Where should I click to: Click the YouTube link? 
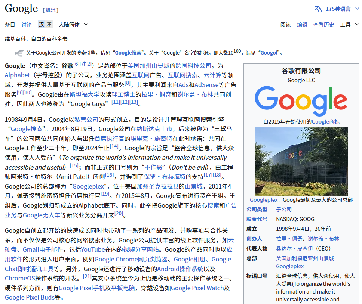tap(93, 249)
